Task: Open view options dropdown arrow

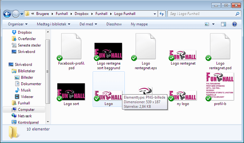Action: tap(213, 24)
